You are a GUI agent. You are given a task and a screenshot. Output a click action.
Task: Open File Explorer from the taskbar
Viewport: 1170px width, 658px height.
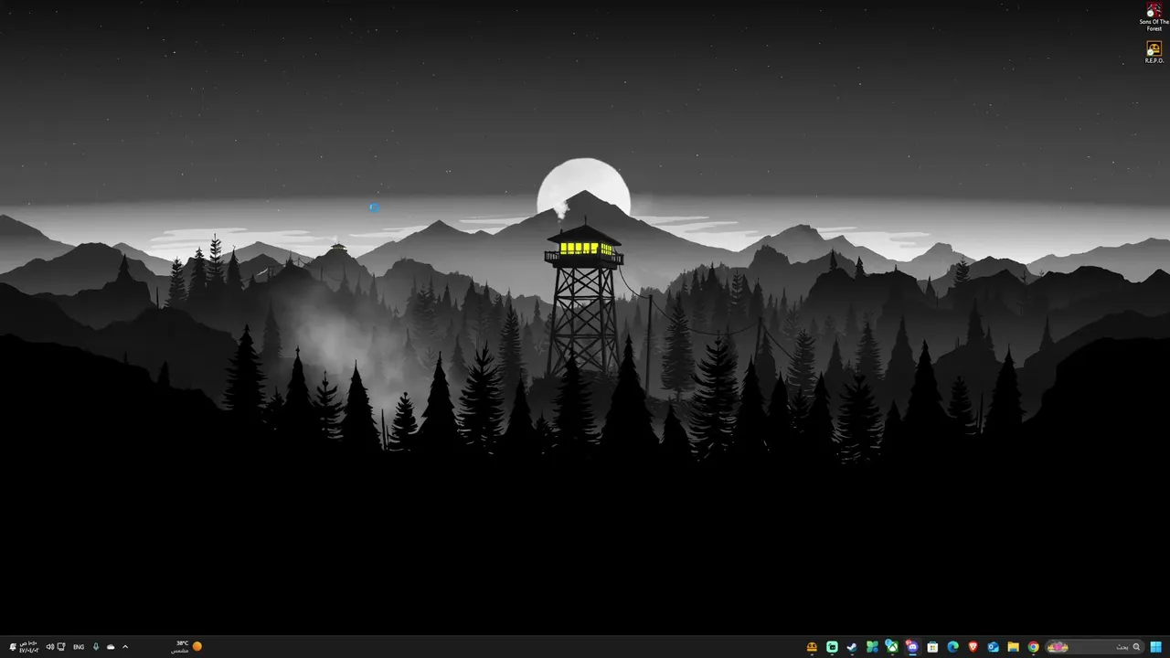click(1013, 647)
